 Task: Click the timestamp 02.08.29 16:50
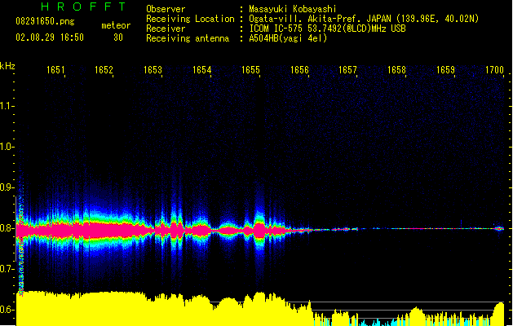(50, 37)
